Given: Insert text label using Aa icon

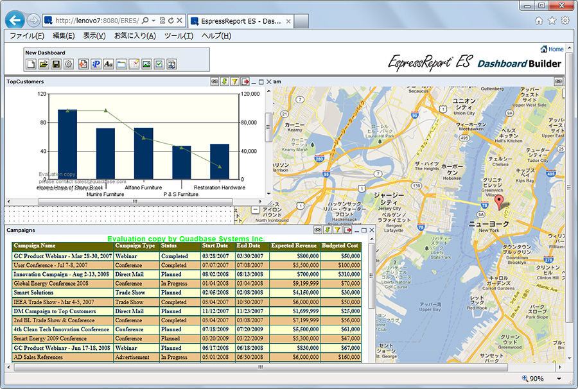Looking at the screenshot, I should pyautogui.click(x=109, y=64).
